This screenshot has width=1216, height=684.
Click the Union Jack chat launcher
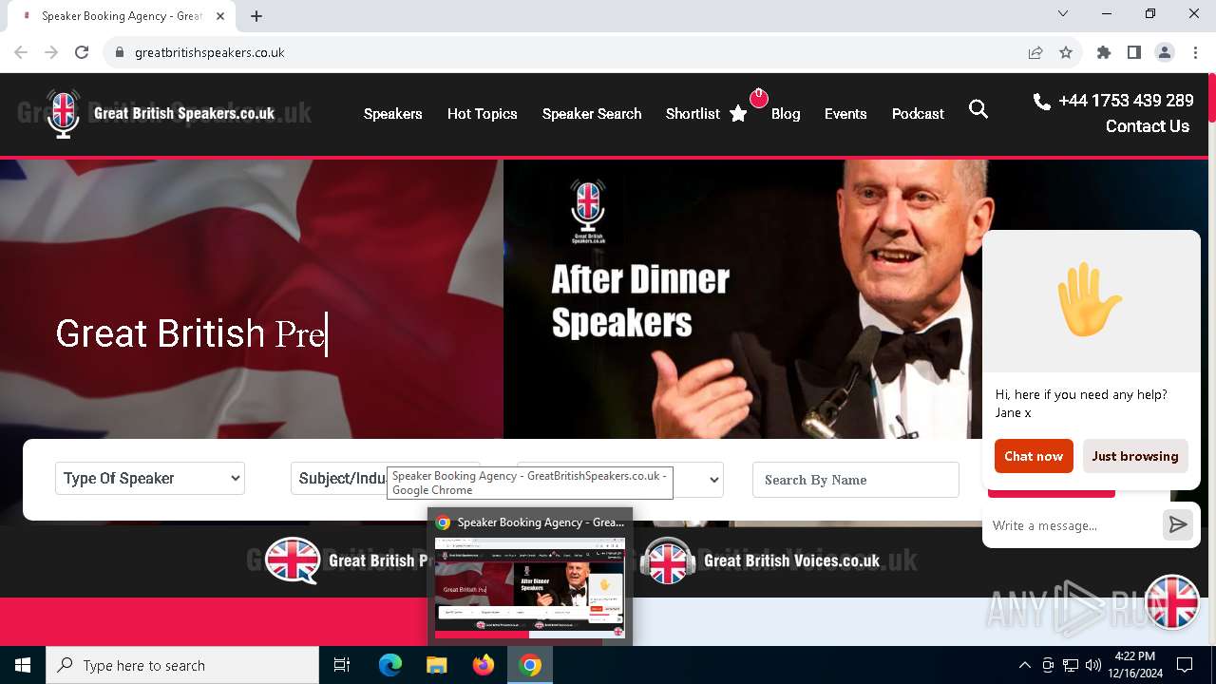1172,601
